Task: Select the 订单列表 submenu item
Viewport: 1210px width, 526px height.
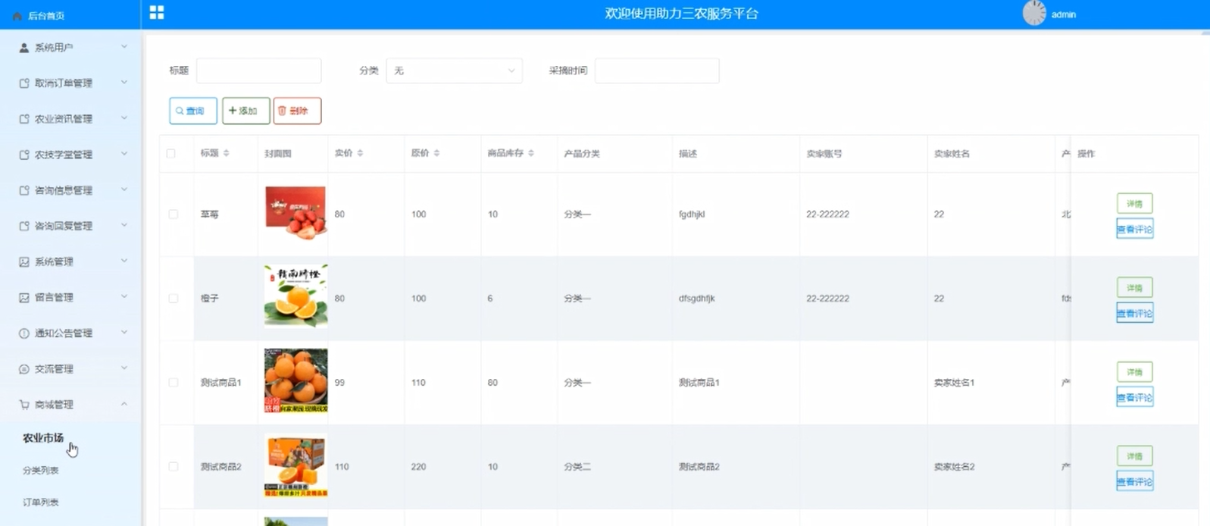Action: click(x=41, y=503)
